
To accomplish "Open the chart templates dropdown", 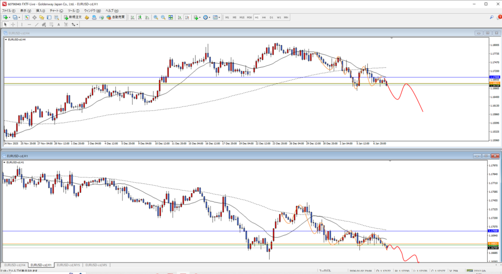I will point(218,17).
